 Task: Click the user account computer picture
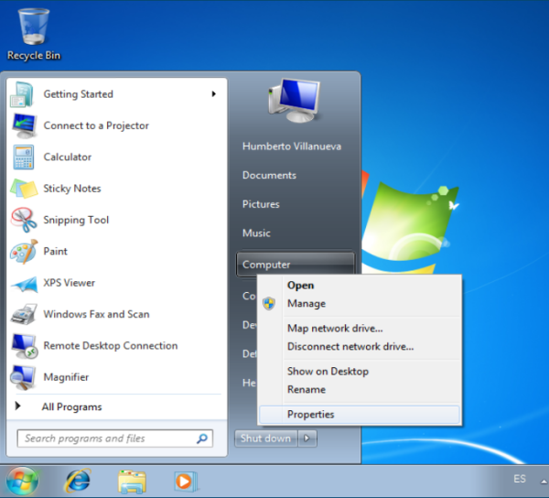(x=294, y=100)
